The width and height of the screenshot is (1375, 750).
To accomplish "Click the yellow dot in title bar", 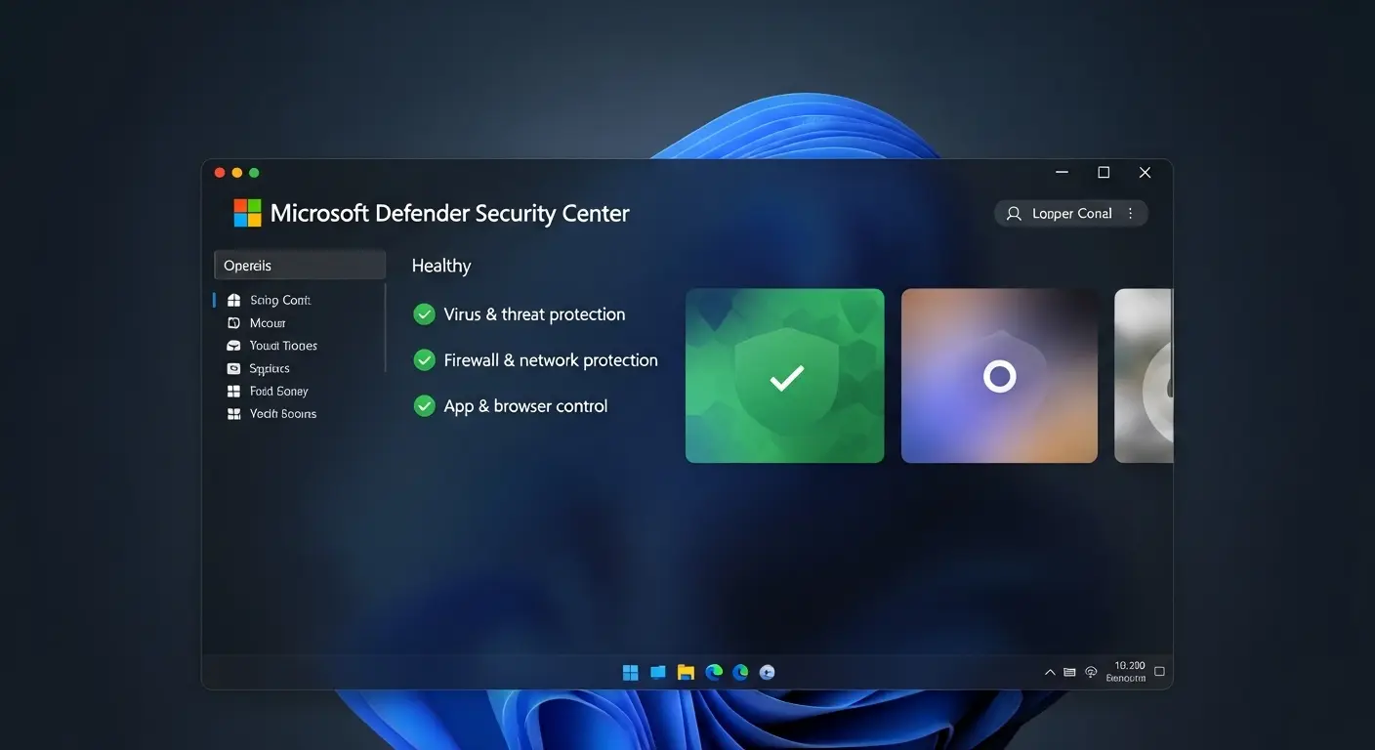I will (237, 173).
